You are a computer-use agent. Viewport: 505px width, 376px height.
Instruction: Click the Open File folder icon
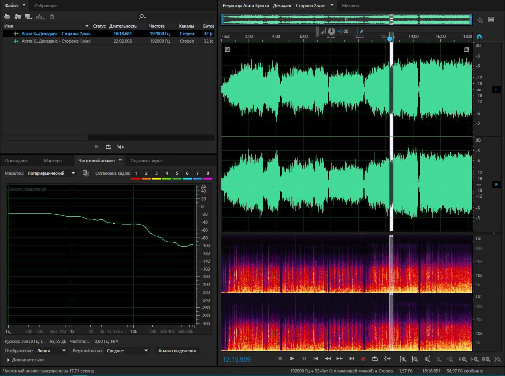[x=7, y=17]
